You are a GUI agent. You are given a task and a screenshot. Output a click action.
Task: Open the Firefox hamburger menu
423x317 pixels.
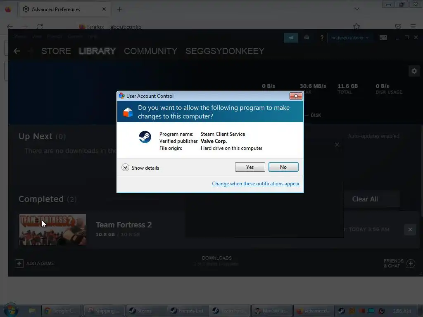point(413,26)
